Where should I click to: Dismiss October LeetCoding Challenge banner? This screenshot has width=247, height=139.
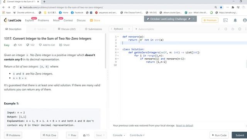tap(193, 19)
